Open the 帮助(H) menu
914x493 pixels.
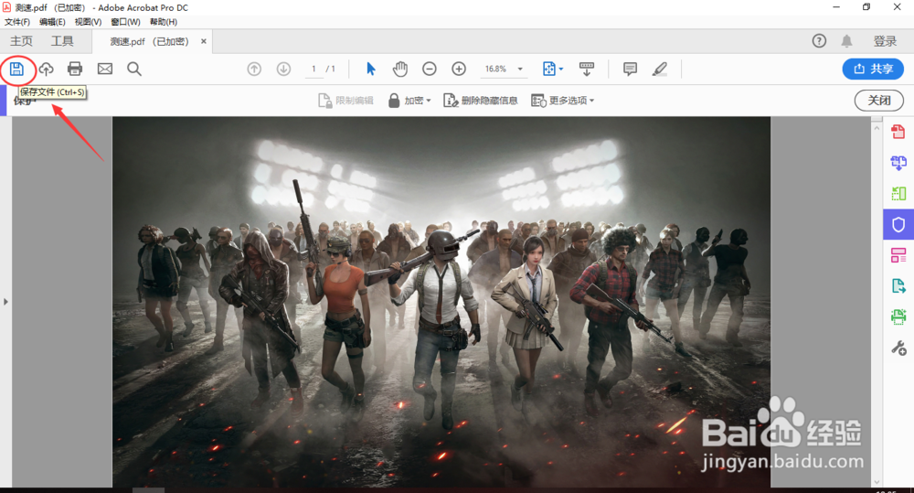pos(164,22)
